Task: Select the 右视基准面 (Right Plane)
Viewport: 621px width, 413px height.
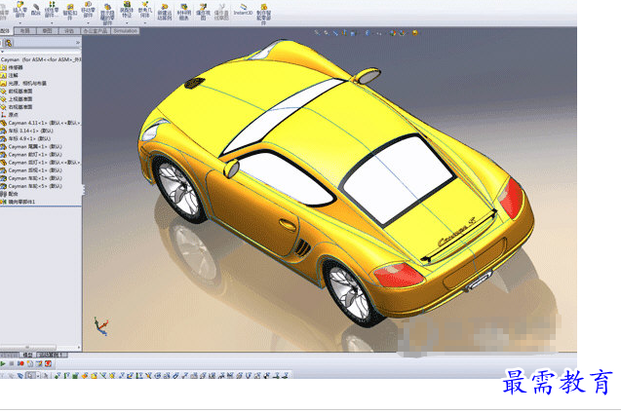Action: click(17, 107)
